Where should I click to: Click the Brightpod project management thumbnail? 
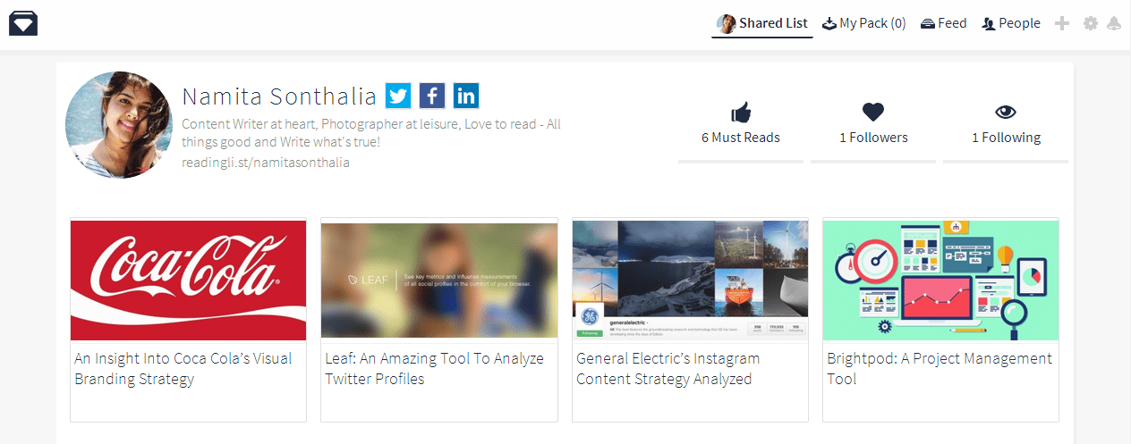(940, 281)
